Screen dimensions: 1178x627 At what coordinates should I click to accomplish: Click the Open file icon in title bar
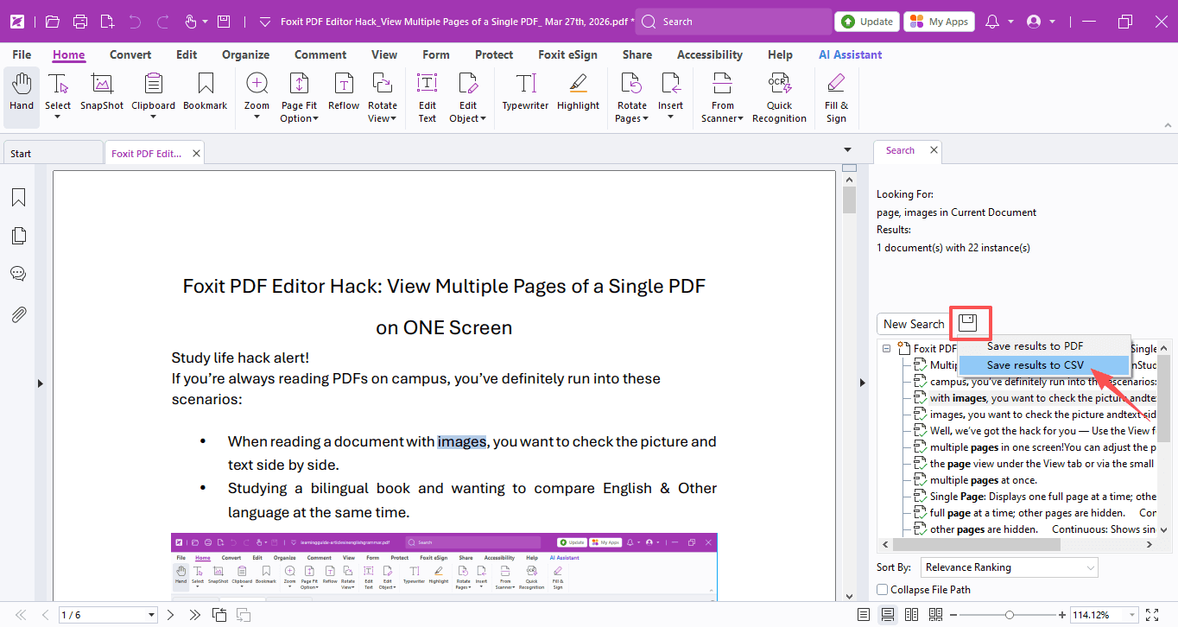coord(53,22)
